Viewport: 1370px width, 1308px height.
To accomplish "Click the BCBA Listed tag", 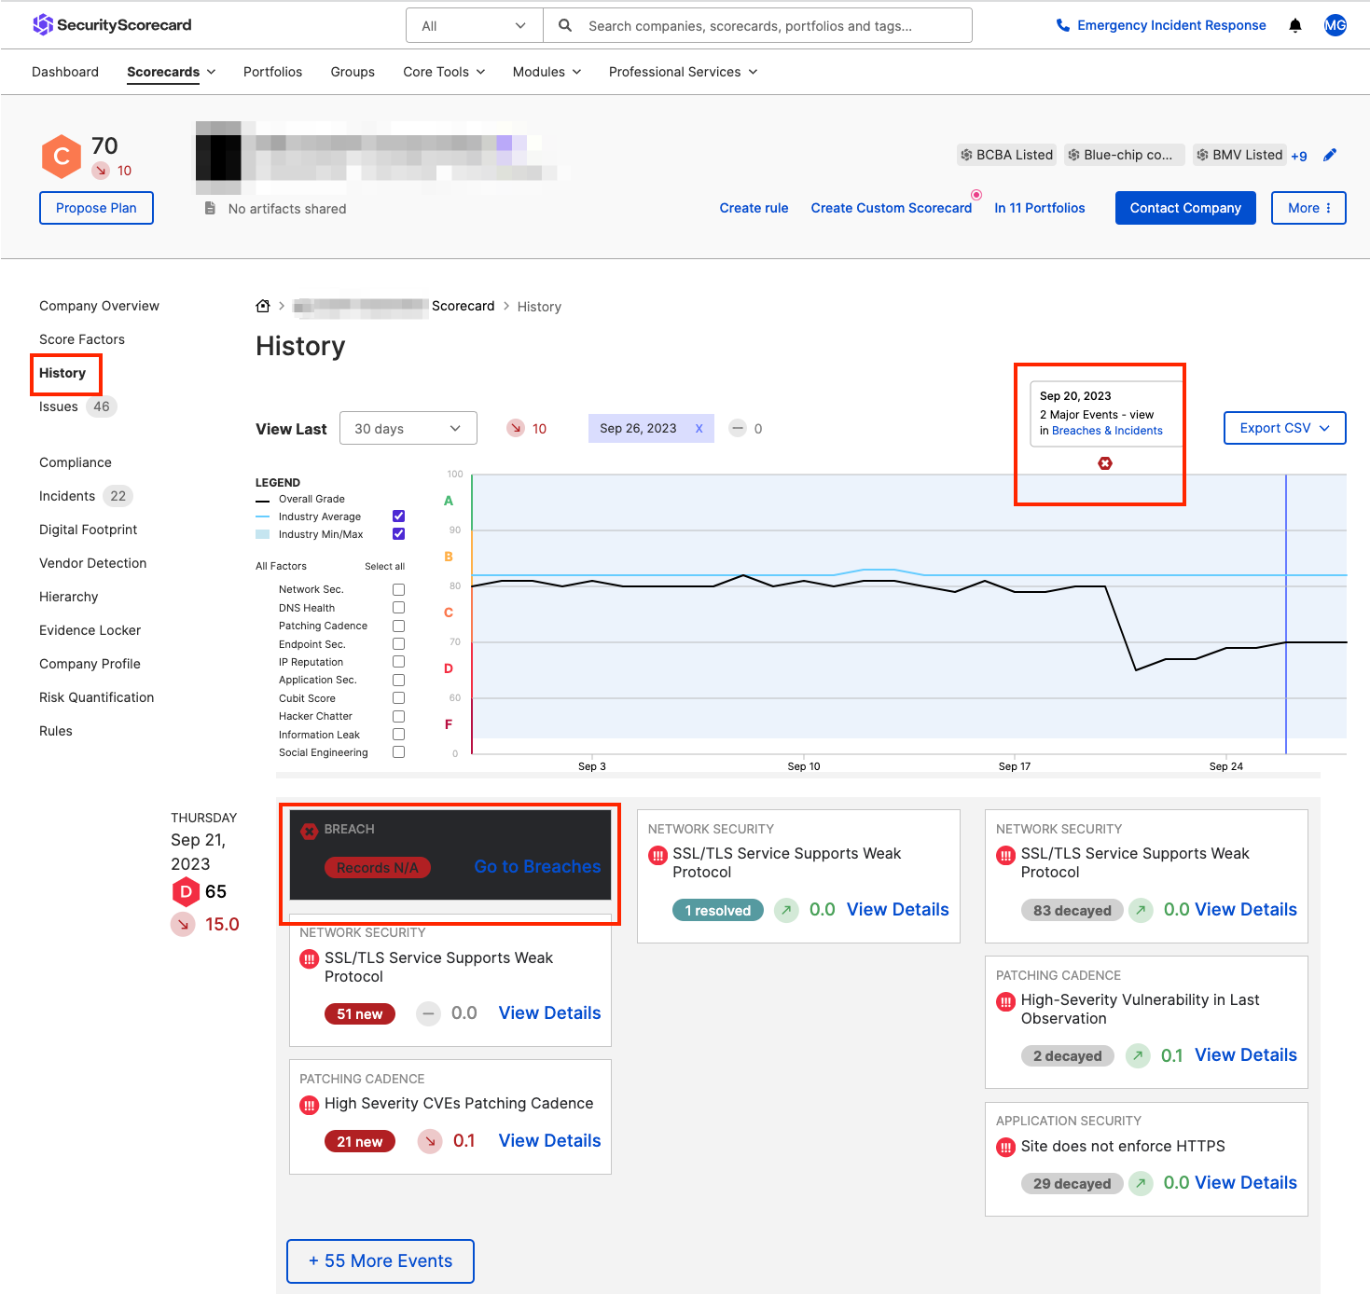I will pos(1007,155).
